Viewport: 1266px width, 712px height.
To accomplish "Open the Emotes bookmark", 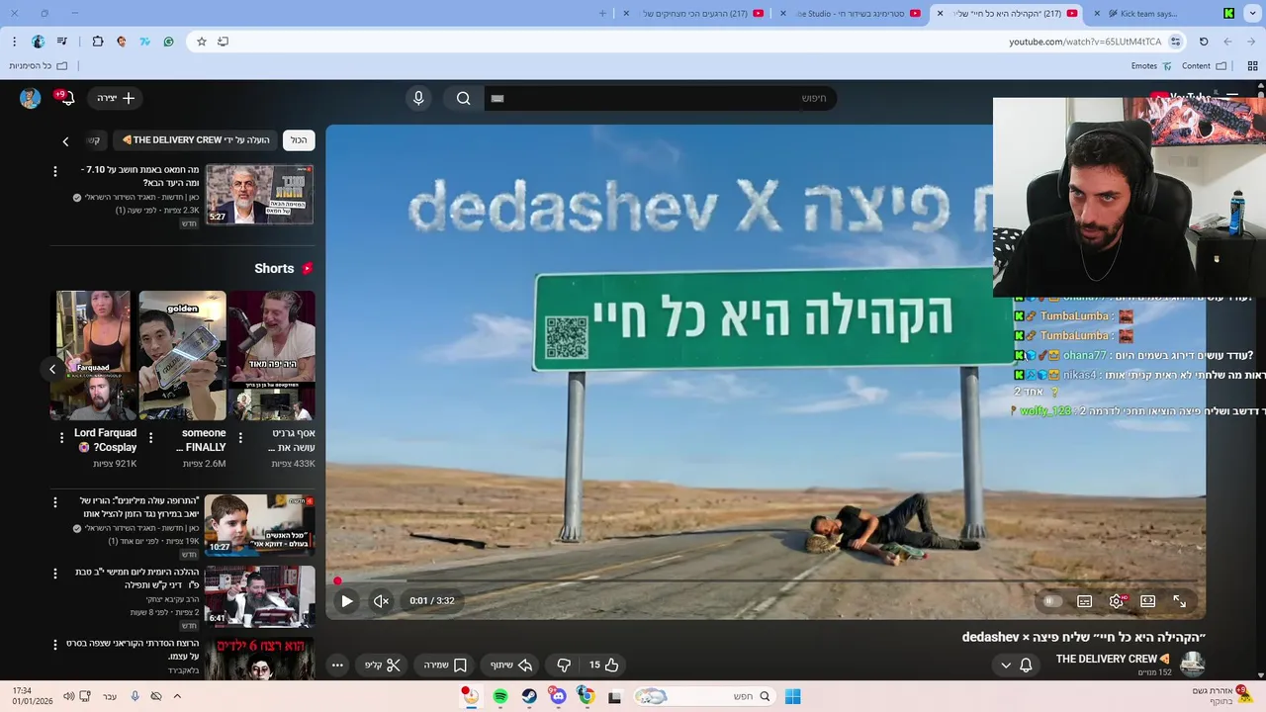I will coord(1151,66).
